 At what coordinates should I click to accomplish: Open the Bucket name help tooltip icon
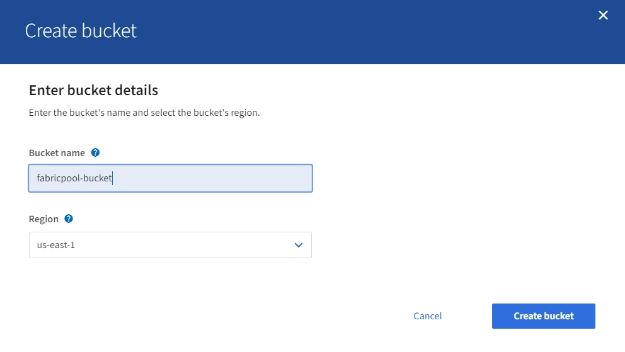click(x=95, y=152)
